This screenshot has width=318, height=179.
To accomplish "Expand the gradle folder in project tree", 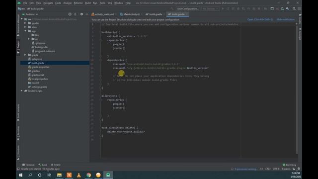I will point(25,55).
